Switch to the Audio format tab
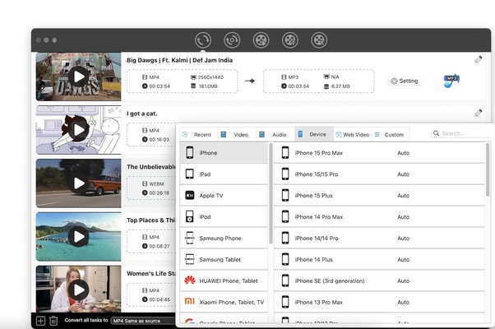The width and height of the screenshot is (495, 329). (x=275, y=135)
